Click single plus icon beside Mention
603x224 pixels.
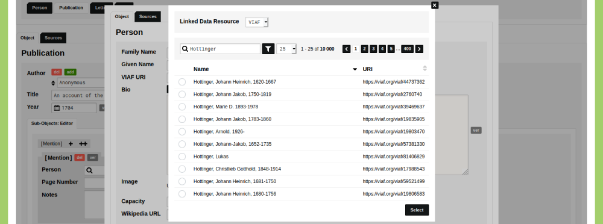click(x=71, y=144)
